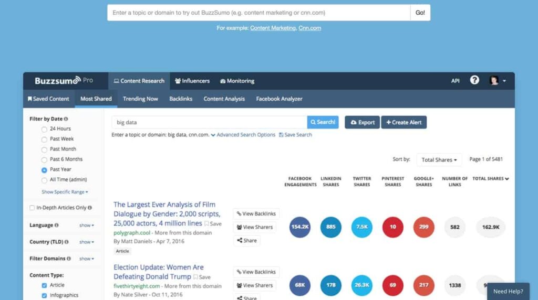Click Twitter shares circle showing 7.5K

coord(362,227)
